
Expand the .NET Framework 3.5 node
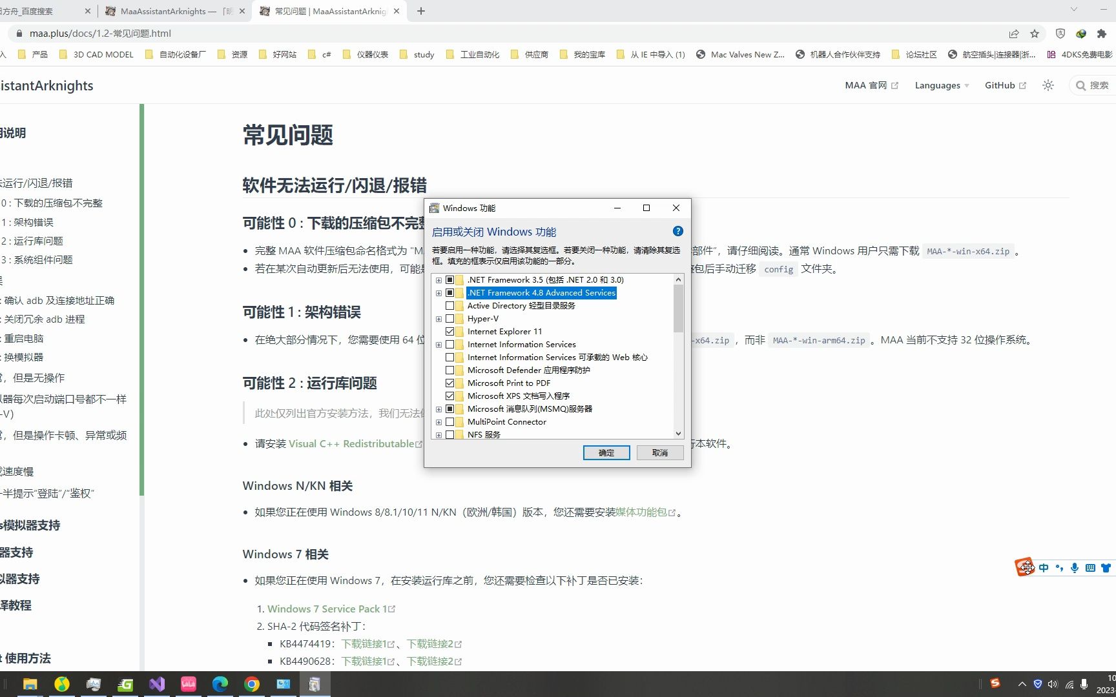coord(439,280)
